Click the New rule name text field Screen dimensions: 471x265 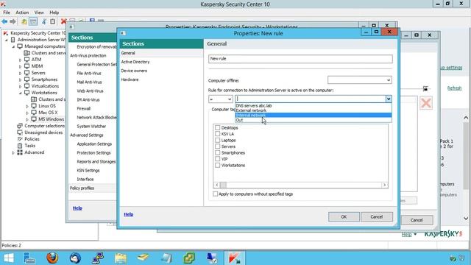pos(300,59)
